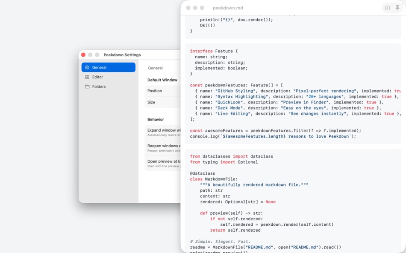Close the Peekdown Settings window
This screenshot has width=406, height=253.
[x=83, y=55]
